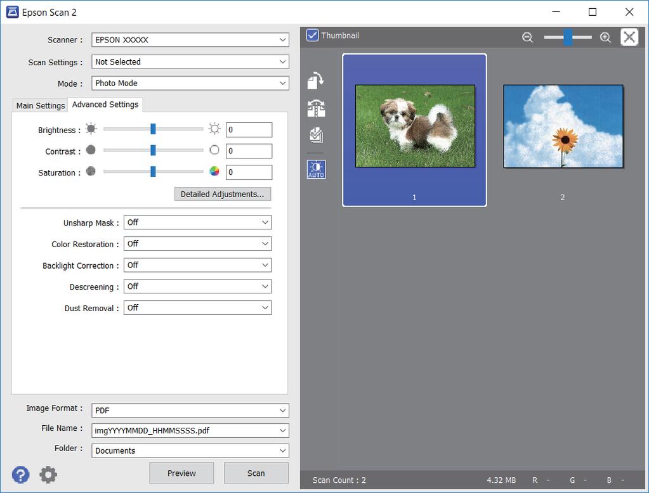Click the Saturation value field
Screen dimensions: 649x493
coord(249,172)
